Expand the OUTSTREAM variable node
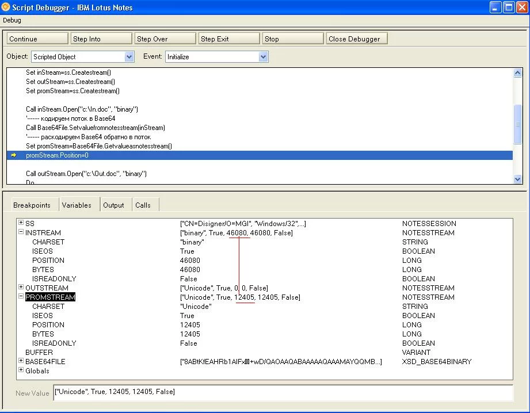The width and height of the screenshot is (530, 413). 21,288
